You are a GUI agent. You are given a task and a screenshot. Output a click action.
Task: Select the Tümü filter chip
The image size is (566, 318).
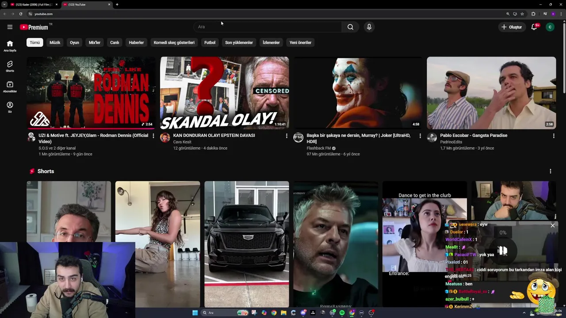[x=34, y=42]
